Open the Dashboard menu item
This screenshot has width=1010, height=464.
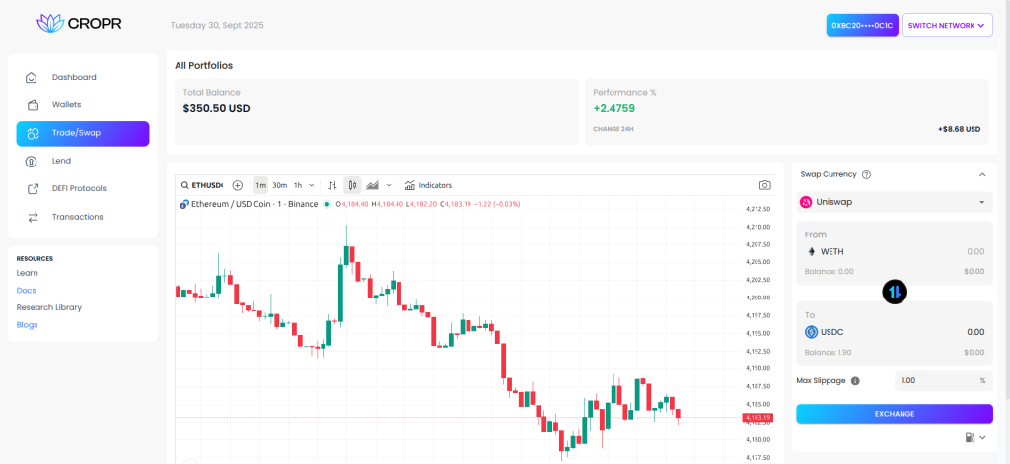(74, 77)
